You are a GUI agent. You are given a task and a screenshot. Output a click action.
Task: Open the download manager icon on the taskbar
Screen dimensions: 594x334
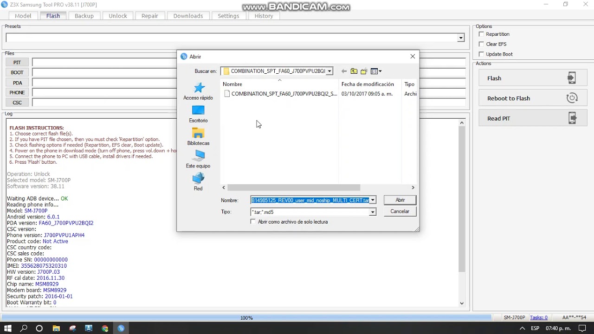click(89, 328)
